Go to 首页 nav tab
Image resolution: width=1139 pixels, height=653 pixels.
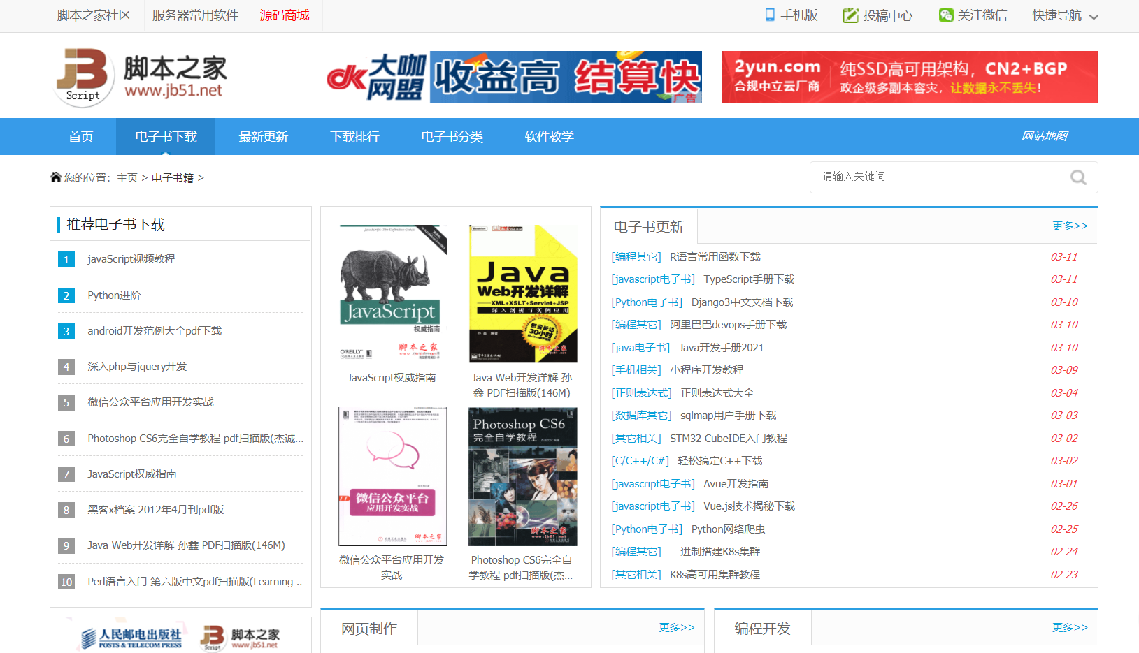click(x=81, y=137)
